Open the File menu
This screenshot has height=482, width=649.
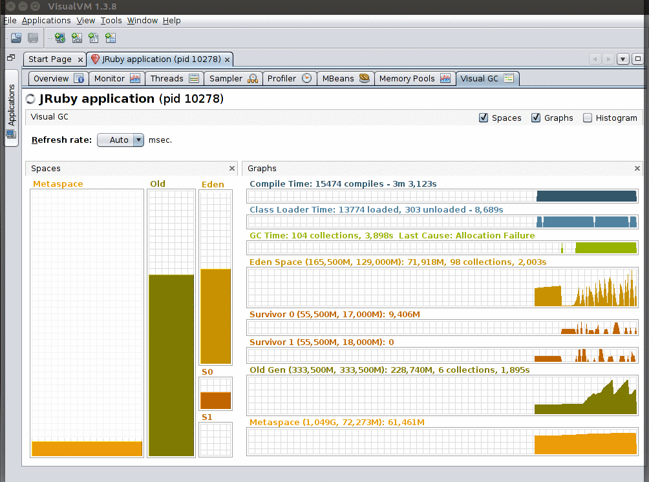[10, 20]
